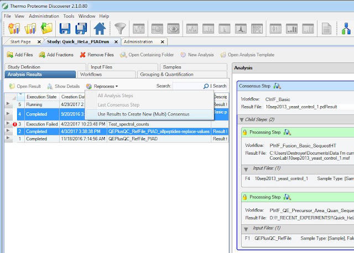Click Open Analysis Template button
354x253 pixels.
[247, 55]
